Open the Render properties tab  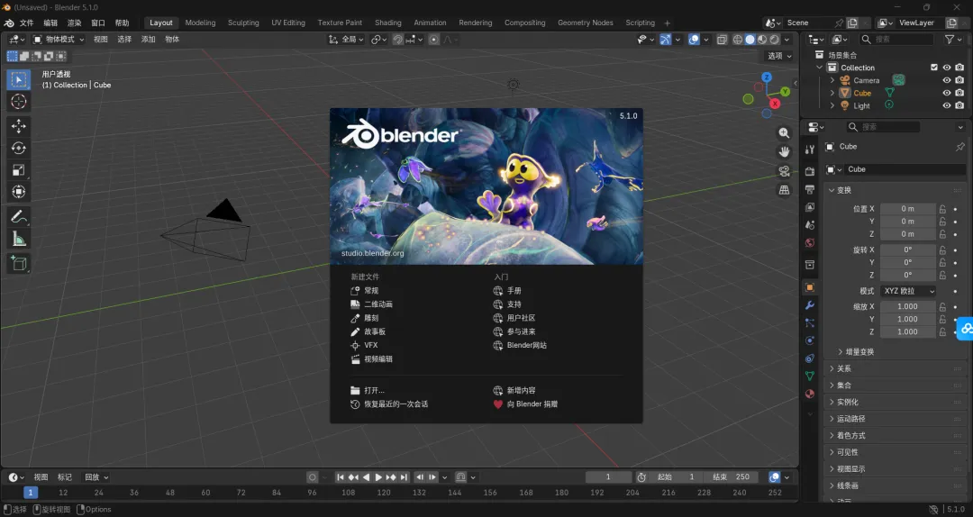[x=810, y=171]
